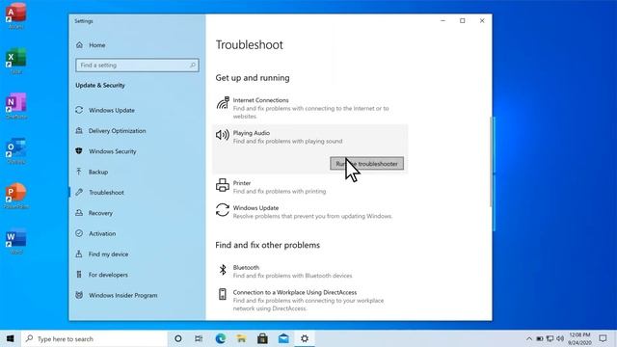Open Microsoft Store from taskbar
This screenshot has height=347, width=617.
pos(262,338)
